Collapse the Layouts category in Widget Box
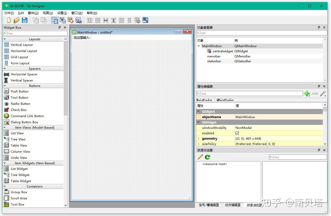This screenshot has height=216, width=331. point(4,39)
